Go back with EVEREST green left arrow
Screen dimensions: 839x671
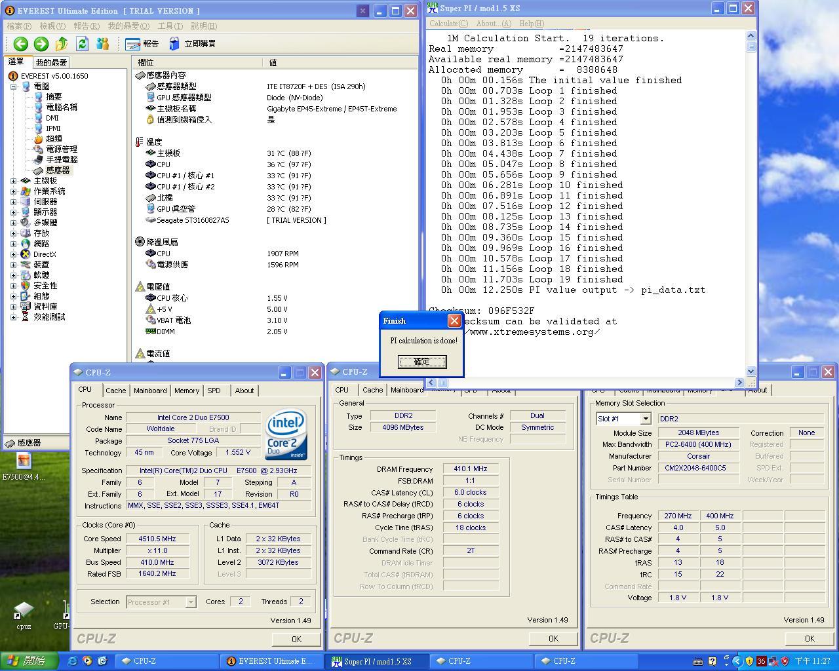click(20, 44)
